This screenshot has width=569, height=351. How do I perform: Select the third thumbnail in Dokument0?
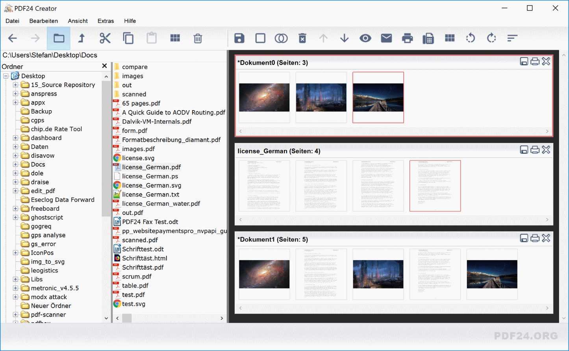[378, 97]
